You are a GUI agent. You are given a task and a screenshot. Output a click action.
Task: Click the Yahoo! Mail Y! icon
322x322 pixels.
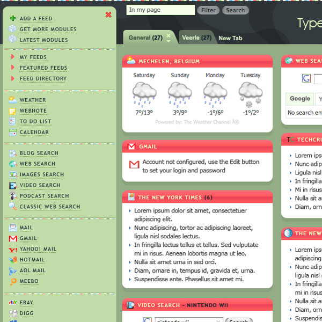click(13, 250)
